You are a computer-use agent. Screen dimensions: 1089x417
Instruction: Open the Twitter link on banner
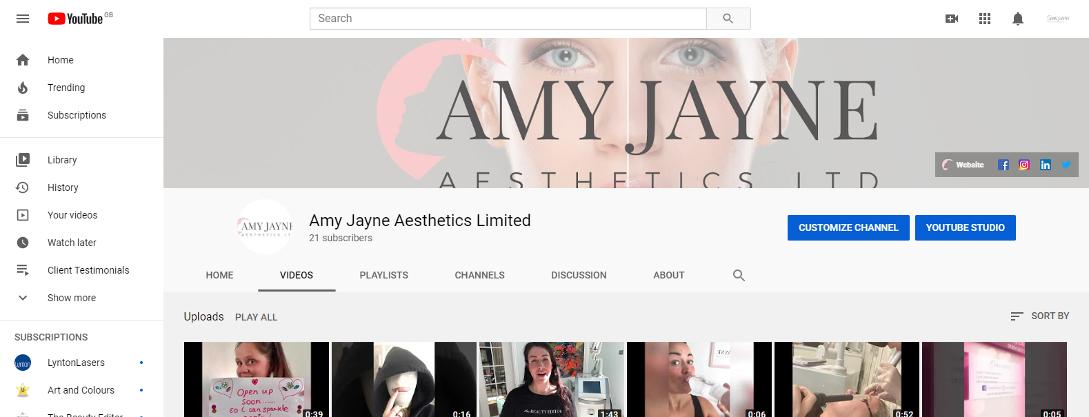pos(1066,165)
